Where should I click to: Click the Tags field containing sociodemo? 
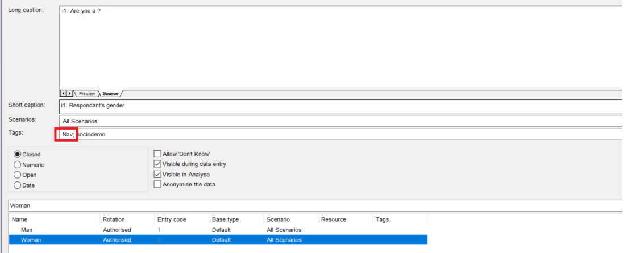point(340,134)
